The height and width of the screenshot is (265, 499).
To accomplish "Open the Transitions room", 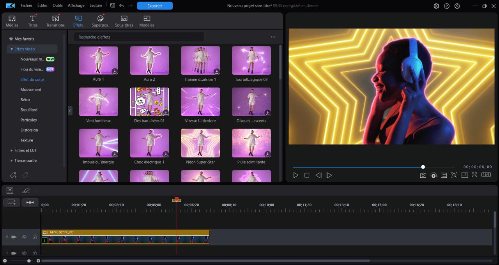I will [x=55, y=21].
